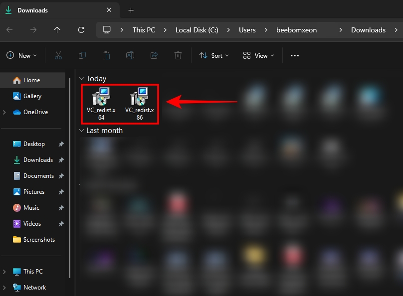The height and width of the screenshot is (296, 403).
Task: Click the Downloads breadcrumb in address bar
Action: tap(368, 30)
